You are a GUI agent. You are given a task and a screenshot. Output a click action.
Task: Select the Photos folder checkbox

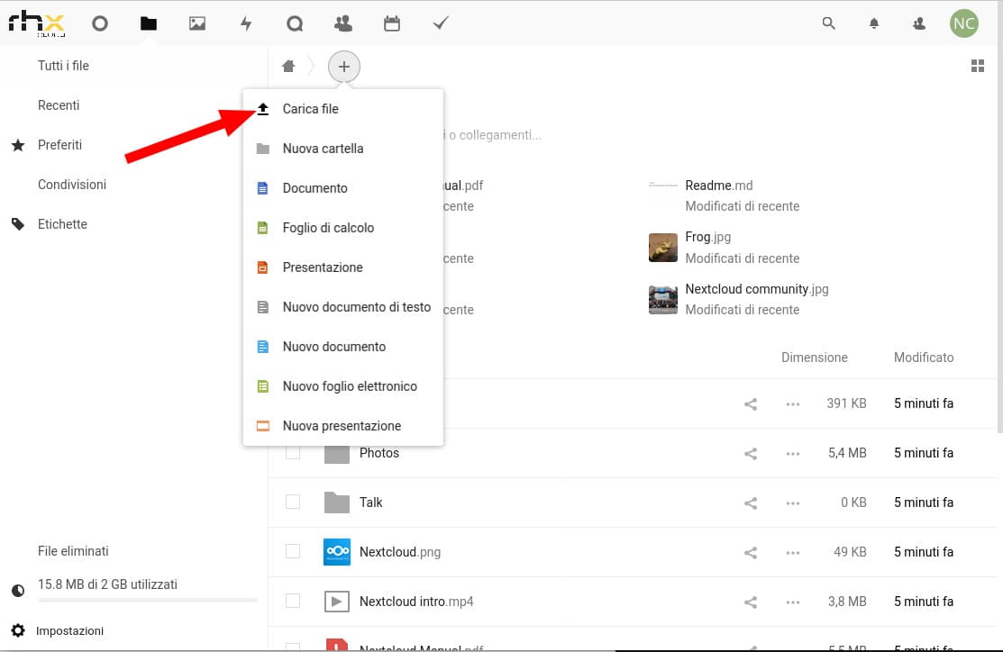click(x=293, y=453)
